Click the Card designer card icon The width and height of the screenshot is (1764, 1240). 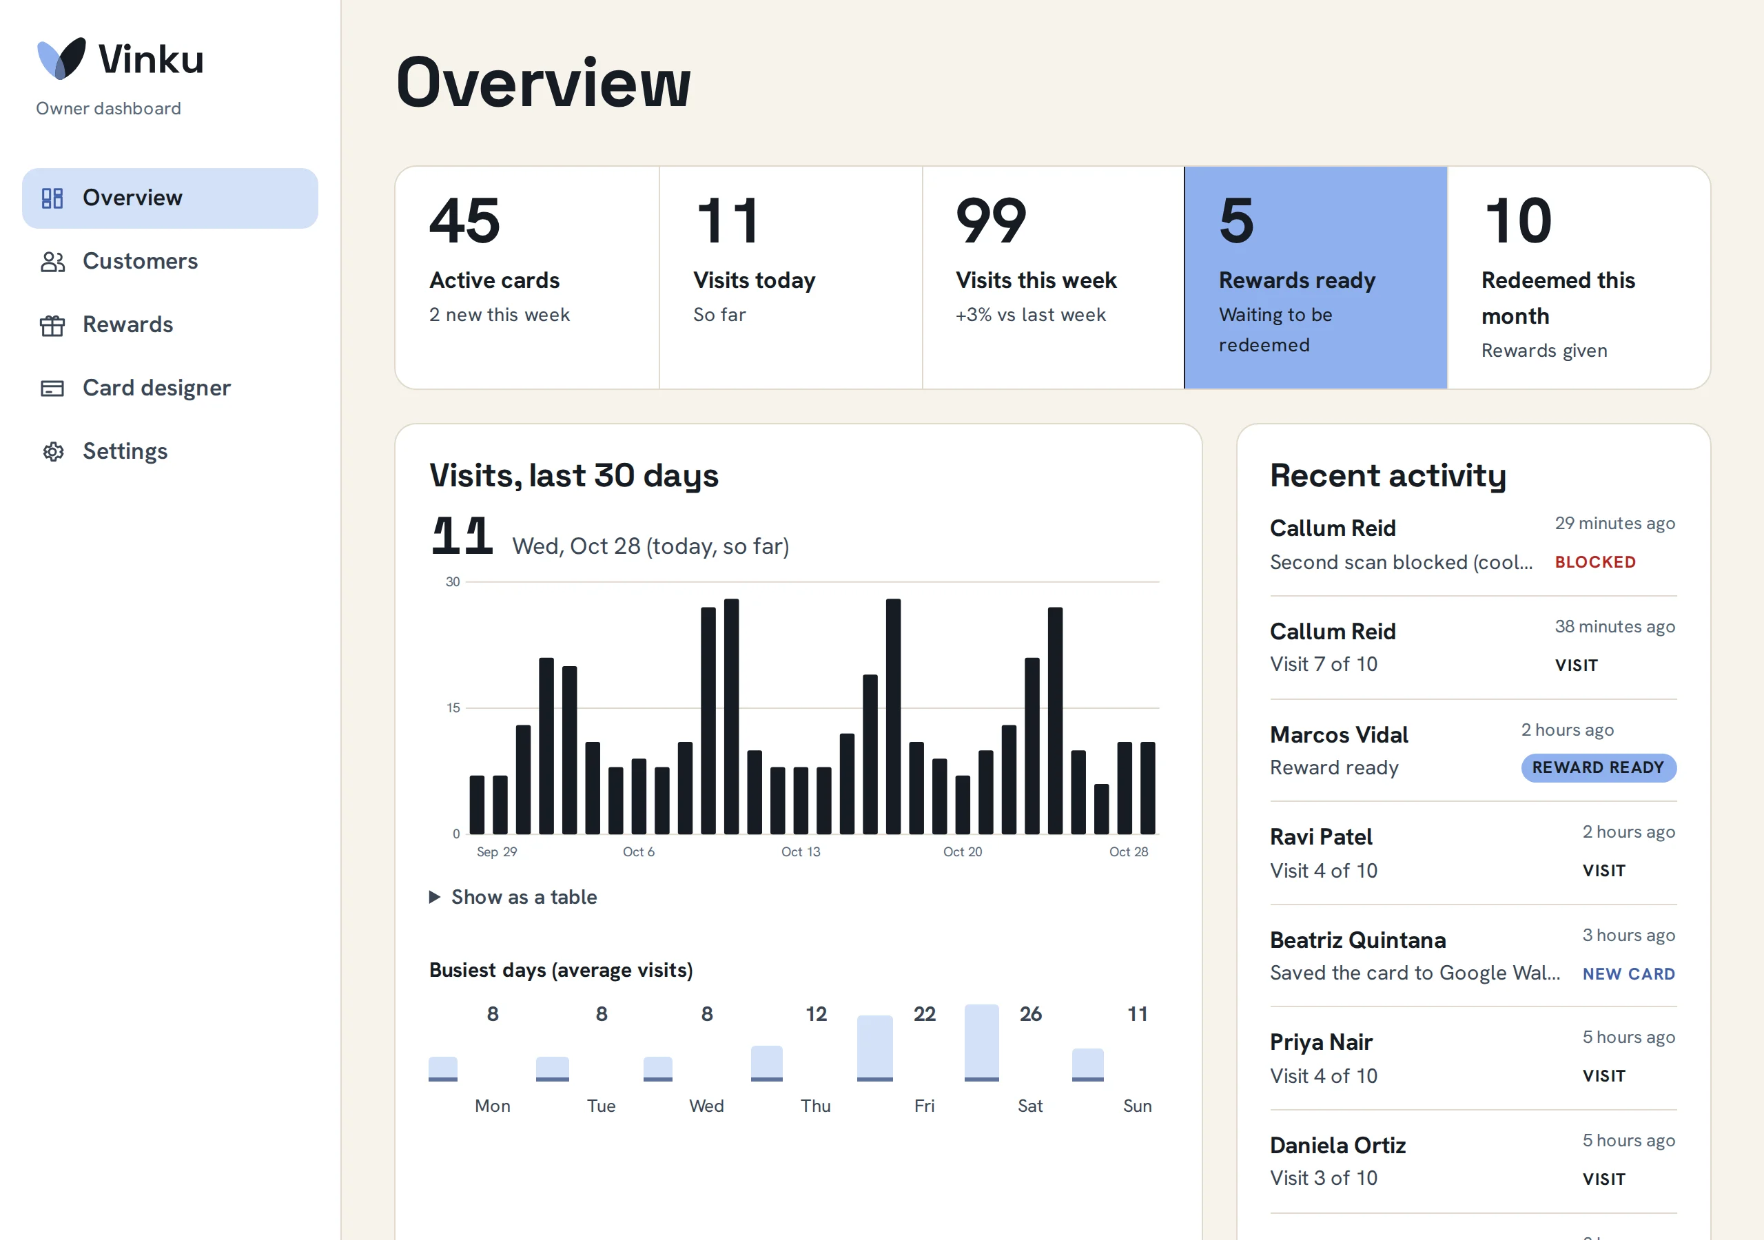point(52,389)
